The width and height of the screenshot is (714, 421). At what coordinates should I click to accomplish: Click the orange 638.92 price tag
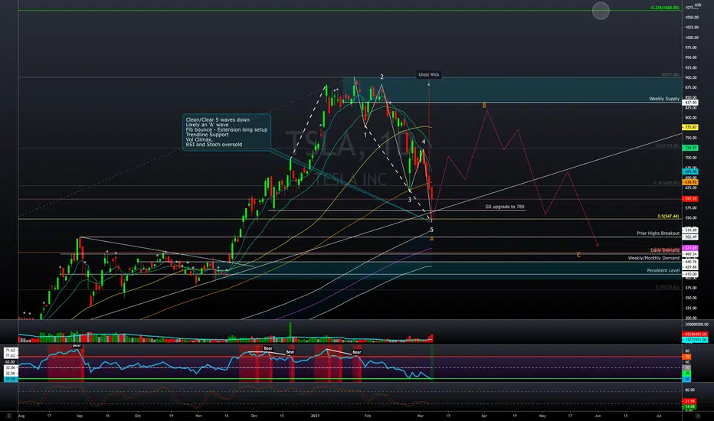click(x=690, y=182)
